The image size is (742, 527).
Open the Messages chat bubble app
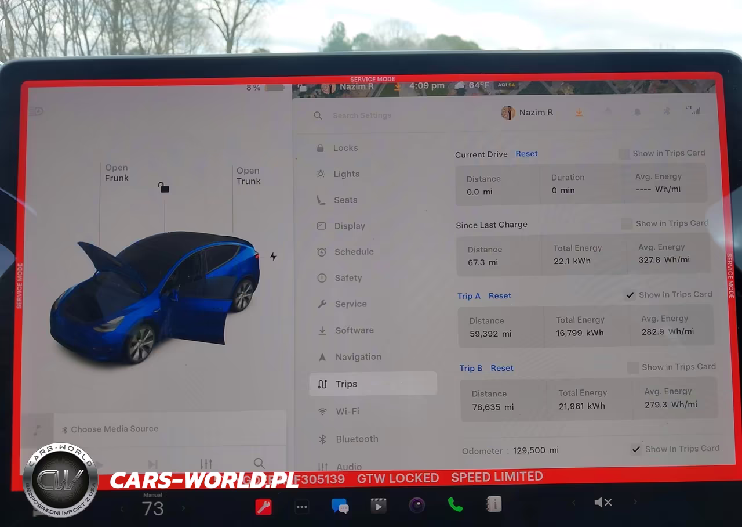(340, 506)
